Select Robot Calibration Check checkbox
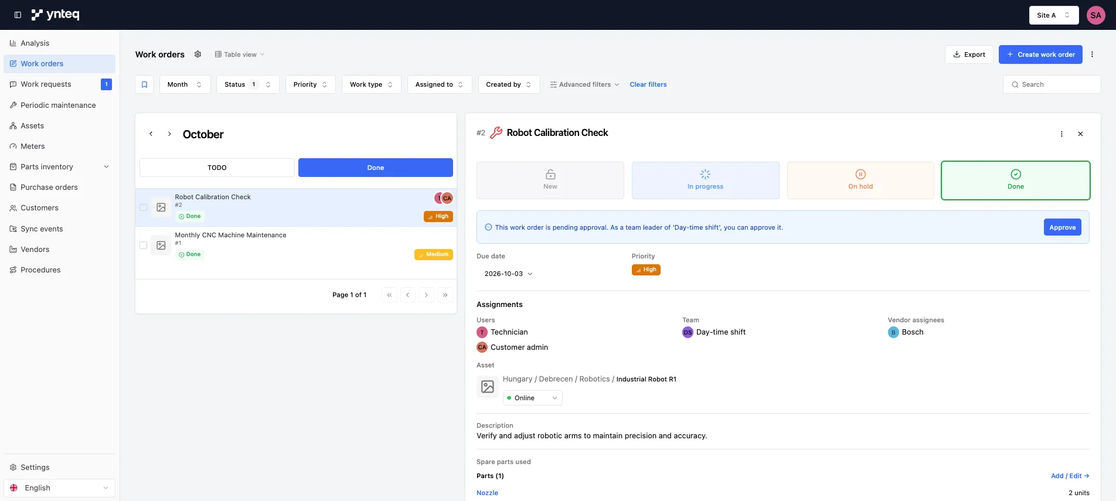 point(143,207)
